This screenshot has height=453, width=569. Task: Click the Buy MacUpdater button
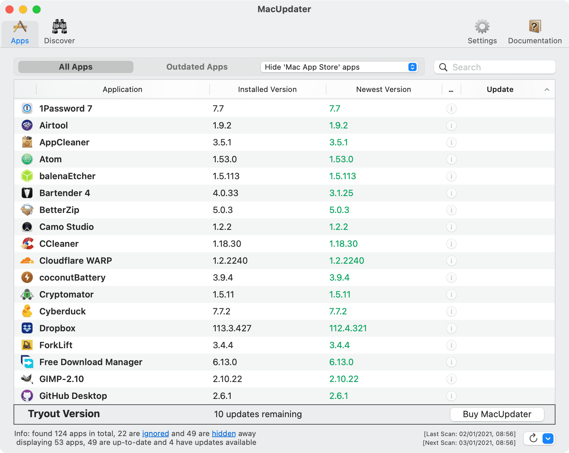click(x=497, y=414)
